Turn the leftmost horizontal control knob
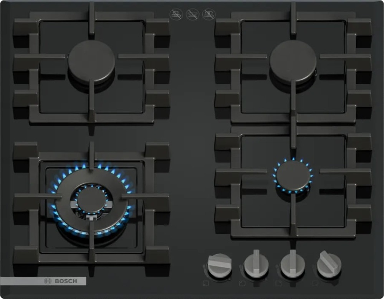 tap(219, 265)
